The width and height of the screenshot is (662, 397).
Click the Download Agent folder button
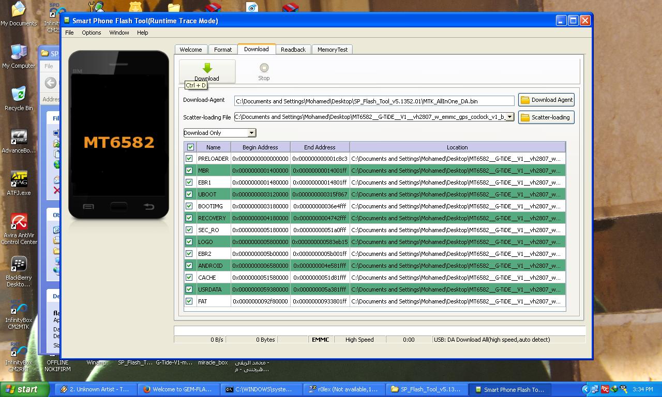pyautogui.click(x=546, y=100)
